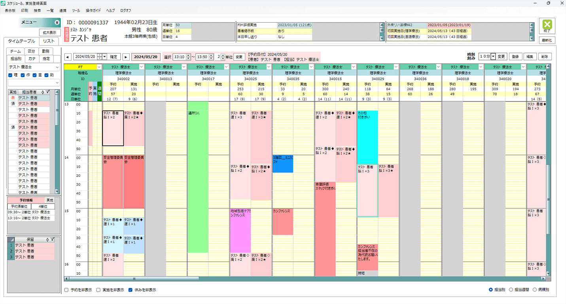566x304 pixels.
Task: Open the yellow PT column header dropdown
Action: click(x=99, y=67)
